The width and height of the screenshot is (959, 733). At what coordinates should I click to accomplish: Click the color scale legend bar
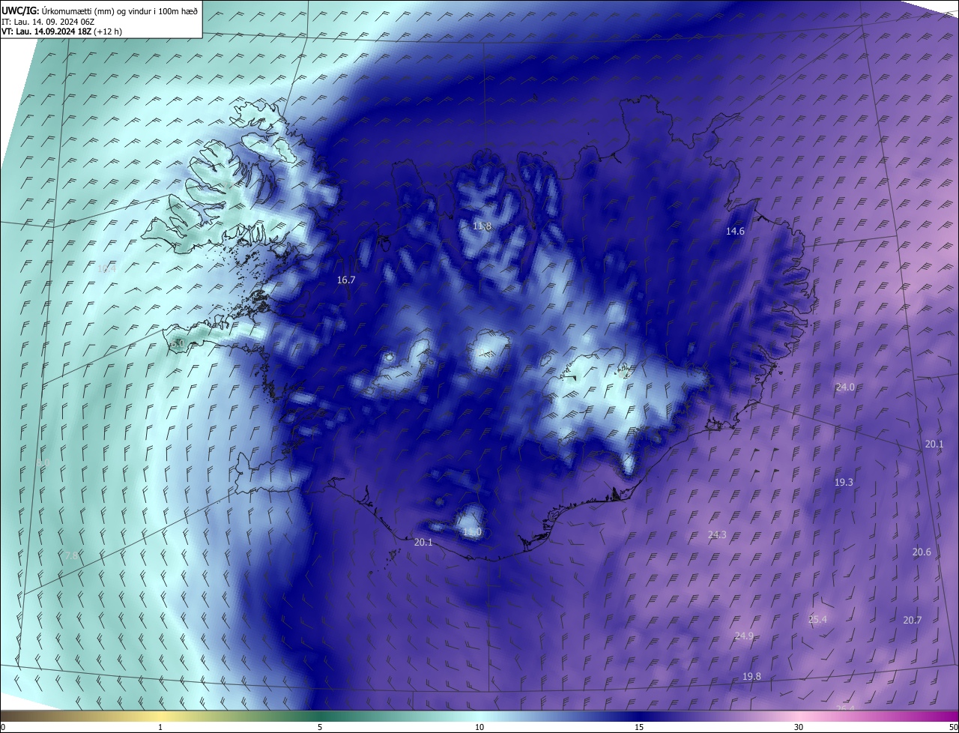click(x=479, y=716)
